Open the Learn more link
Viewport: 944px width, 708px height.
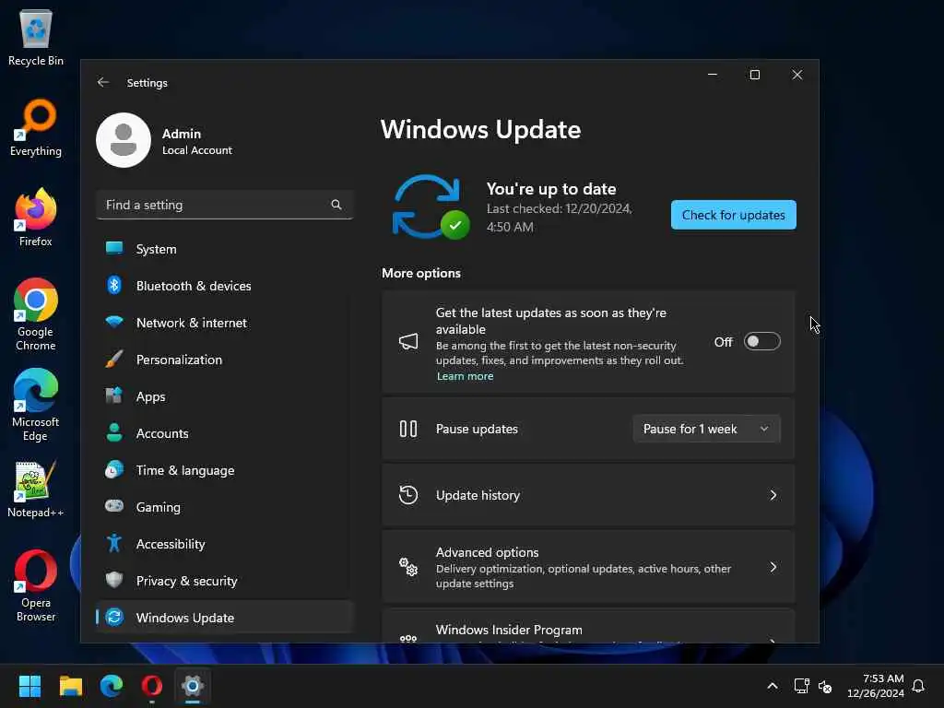[x=465, y=376]
